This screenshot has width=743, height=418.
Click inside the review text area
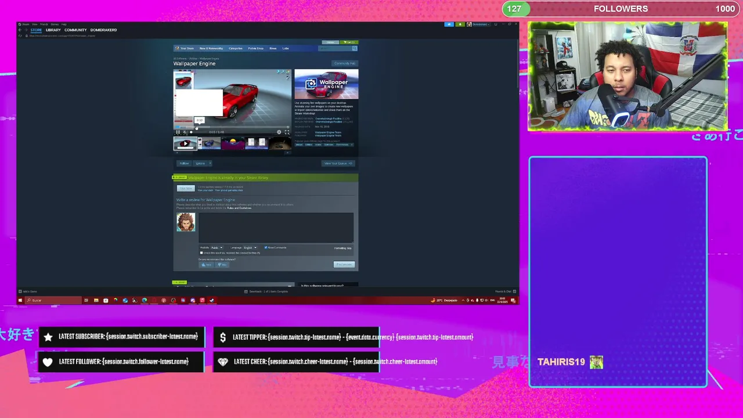pyautogui.click(x=276, y=228)
